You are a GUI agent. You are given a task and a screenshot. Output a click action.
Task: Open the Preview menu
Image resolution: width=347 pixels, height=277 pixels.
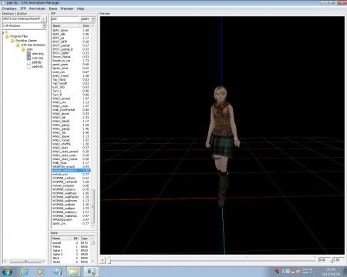point(67,8)
